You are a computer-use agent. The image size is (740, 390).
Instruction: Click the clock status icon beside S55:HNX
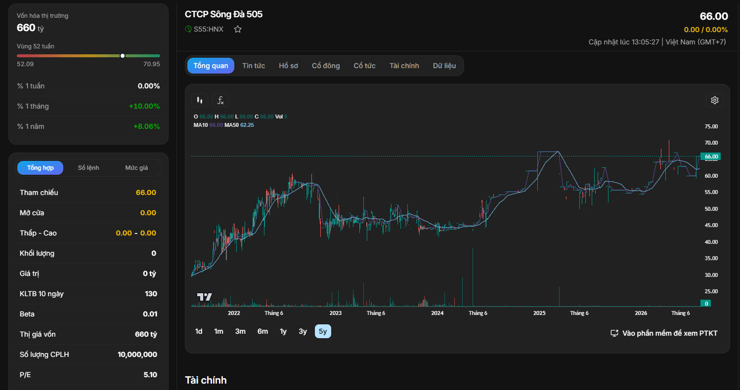click(188, 29)
